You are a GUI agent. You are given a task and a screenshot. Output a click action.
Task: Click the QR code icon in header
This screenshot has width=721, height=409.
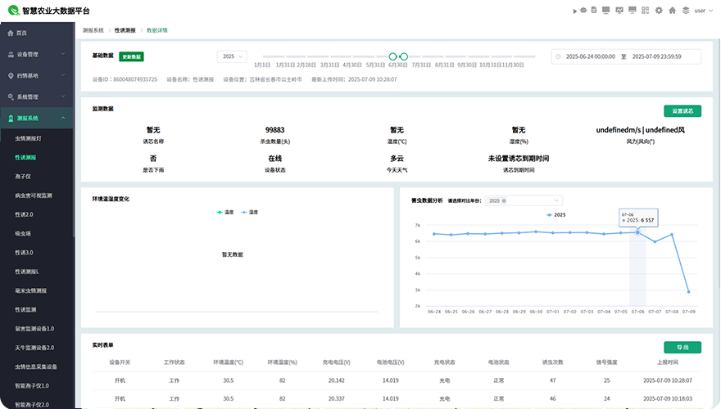(646, 11)
